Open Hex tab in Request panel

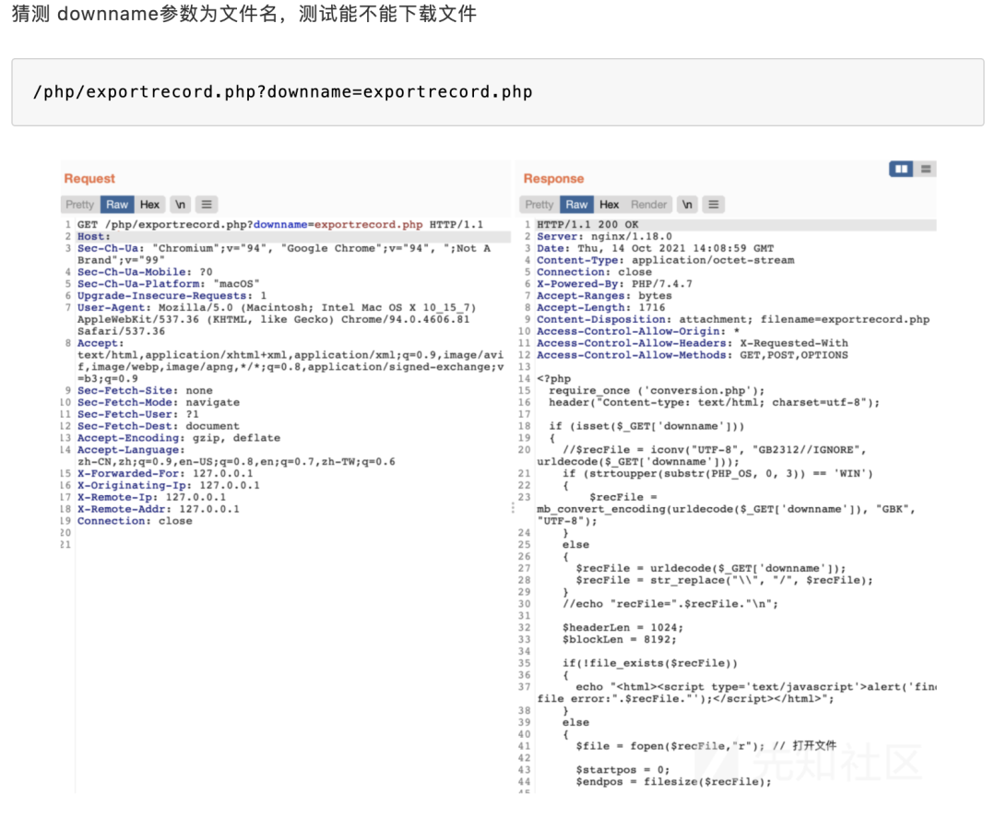[150, 205]
